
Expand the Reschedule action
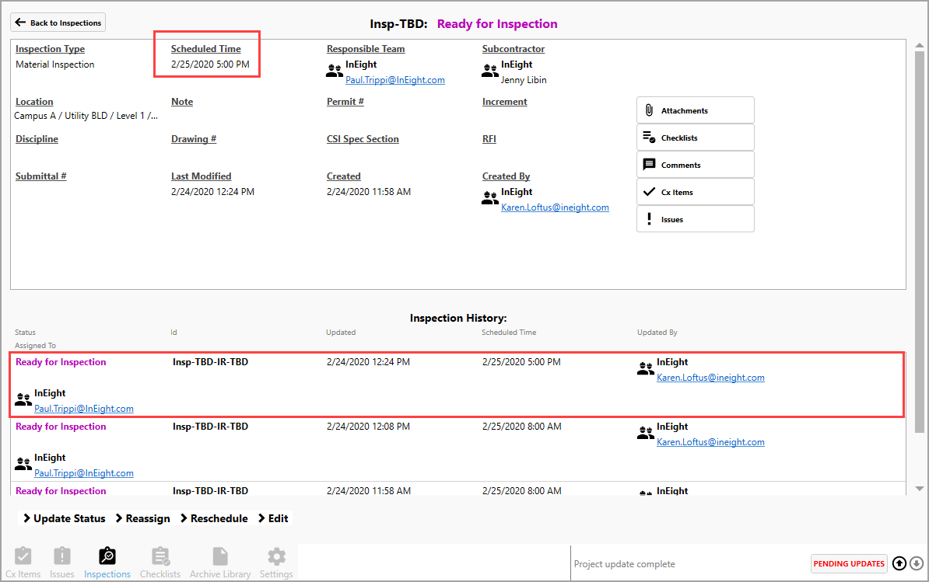point(214,518)
